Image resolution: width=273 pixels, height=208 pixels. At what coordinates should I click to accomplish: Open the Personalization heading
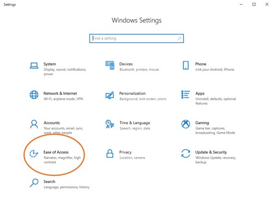coord(133,93)
